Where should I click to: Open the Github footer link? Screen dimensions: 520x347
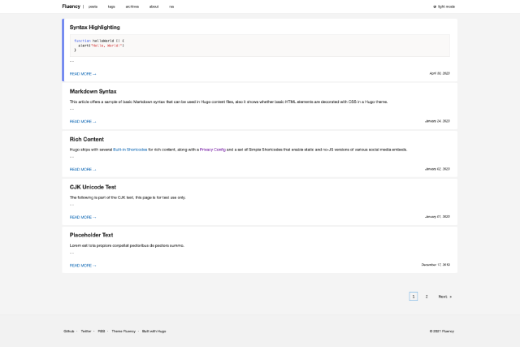(x=69, y=331)
